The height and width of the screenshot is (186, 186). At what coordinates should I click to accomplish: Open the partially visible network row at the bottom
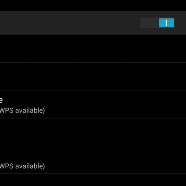(93, 180)
